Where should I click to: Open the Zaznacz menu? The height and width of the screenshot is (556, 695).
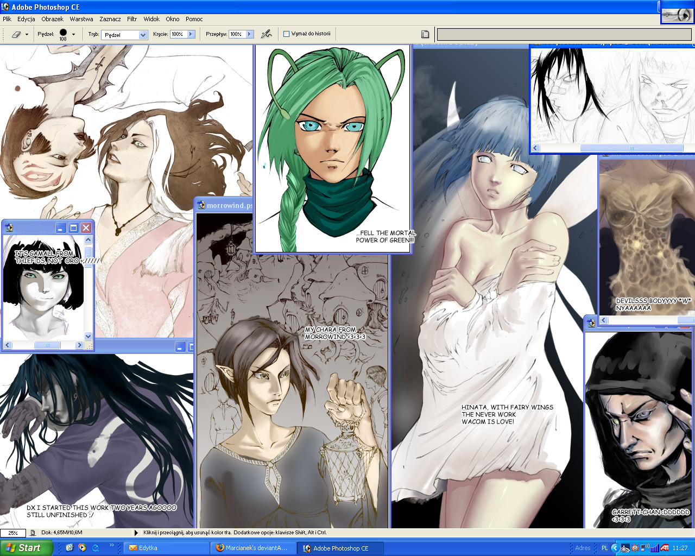[110, 19]
